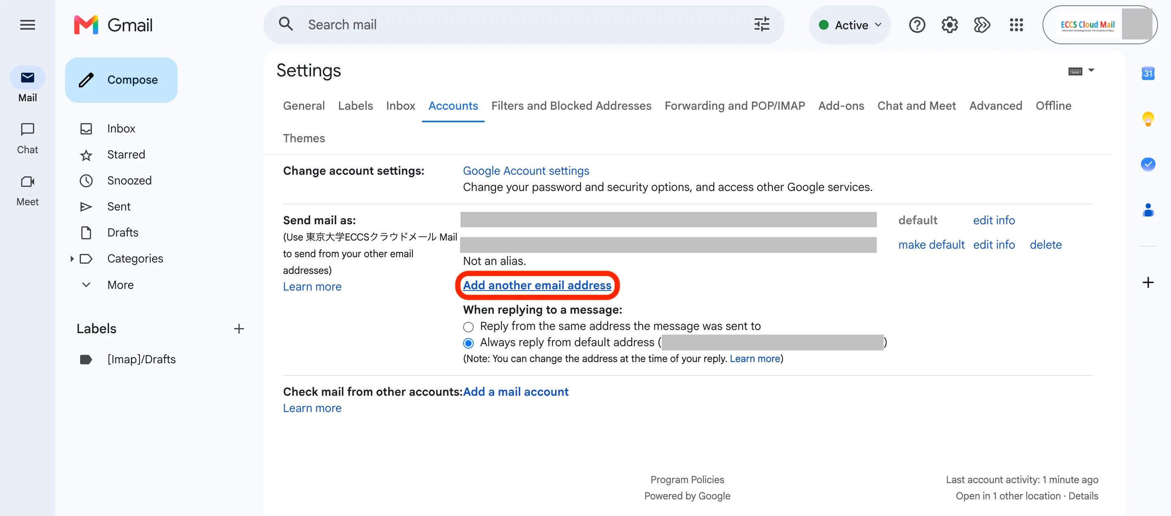Open Google Tasks in side panel
The height and width of the screenshot is (516, 1171).
tap(1148, 164)
